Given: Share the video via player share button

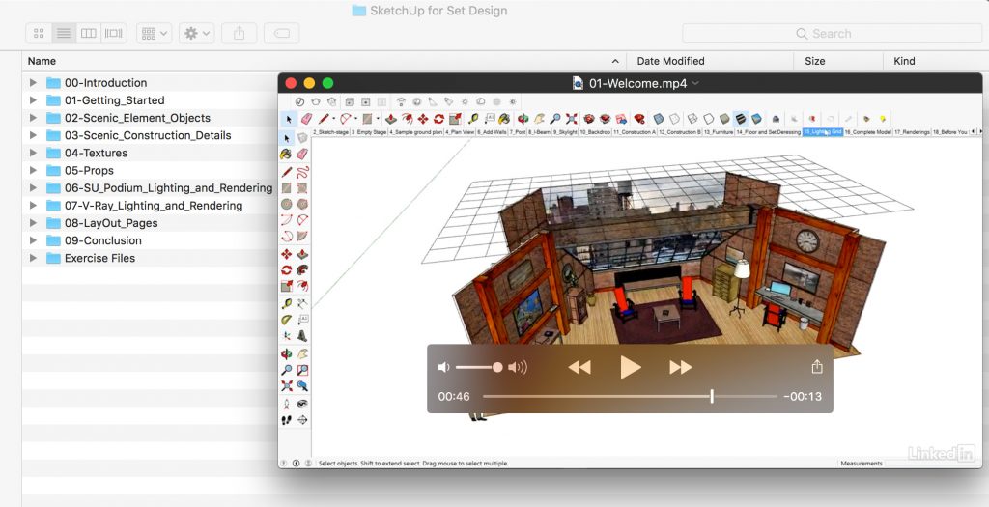Looking at the screenshot, I should tap(817, 366).
